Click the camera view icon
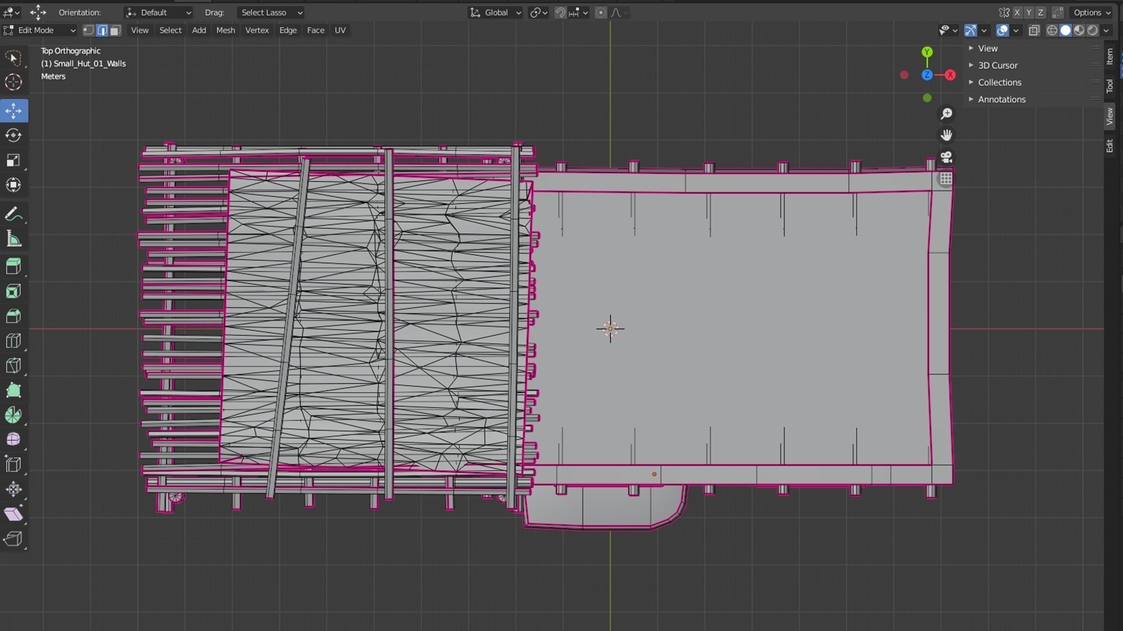 coord(946,157)
